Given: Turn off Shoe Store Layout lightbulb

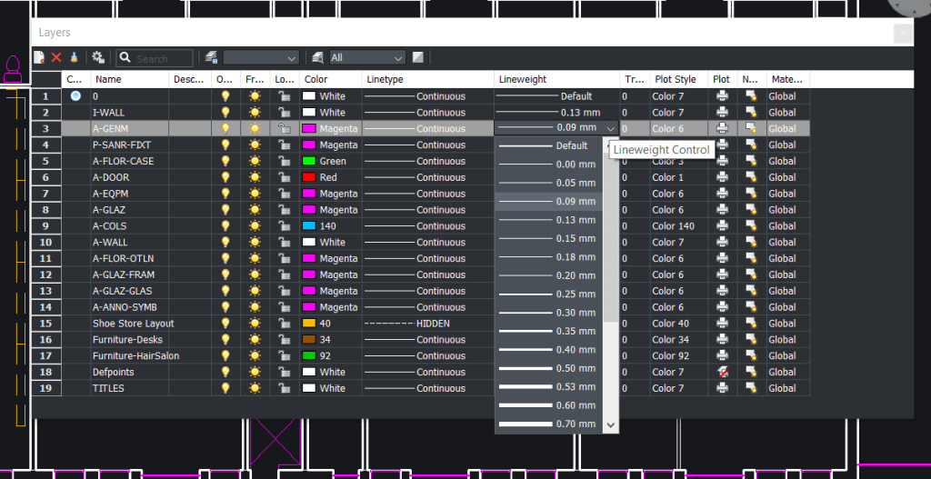Looking at the screenshot, I should (x=225, y=323).
